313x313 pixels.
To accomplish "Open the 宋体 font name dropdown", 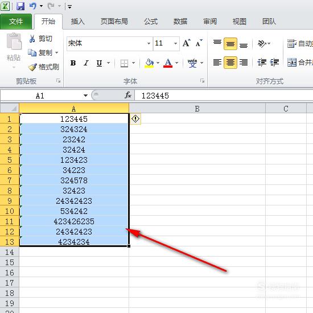I will coord(149,43).
